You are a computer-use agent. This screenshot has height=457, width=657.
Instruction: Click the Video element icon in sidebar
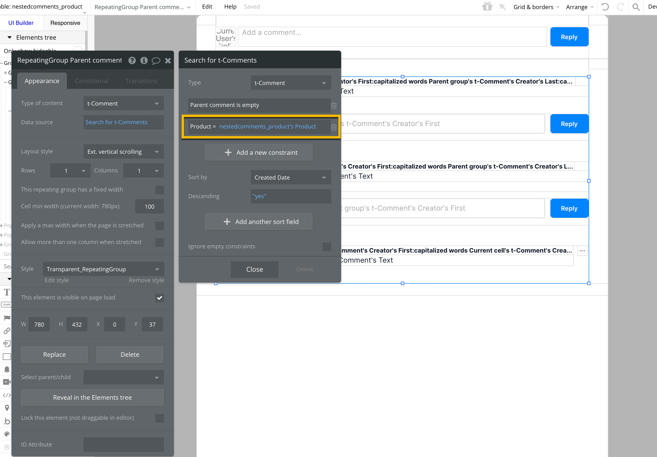click(x=7, y=382)
